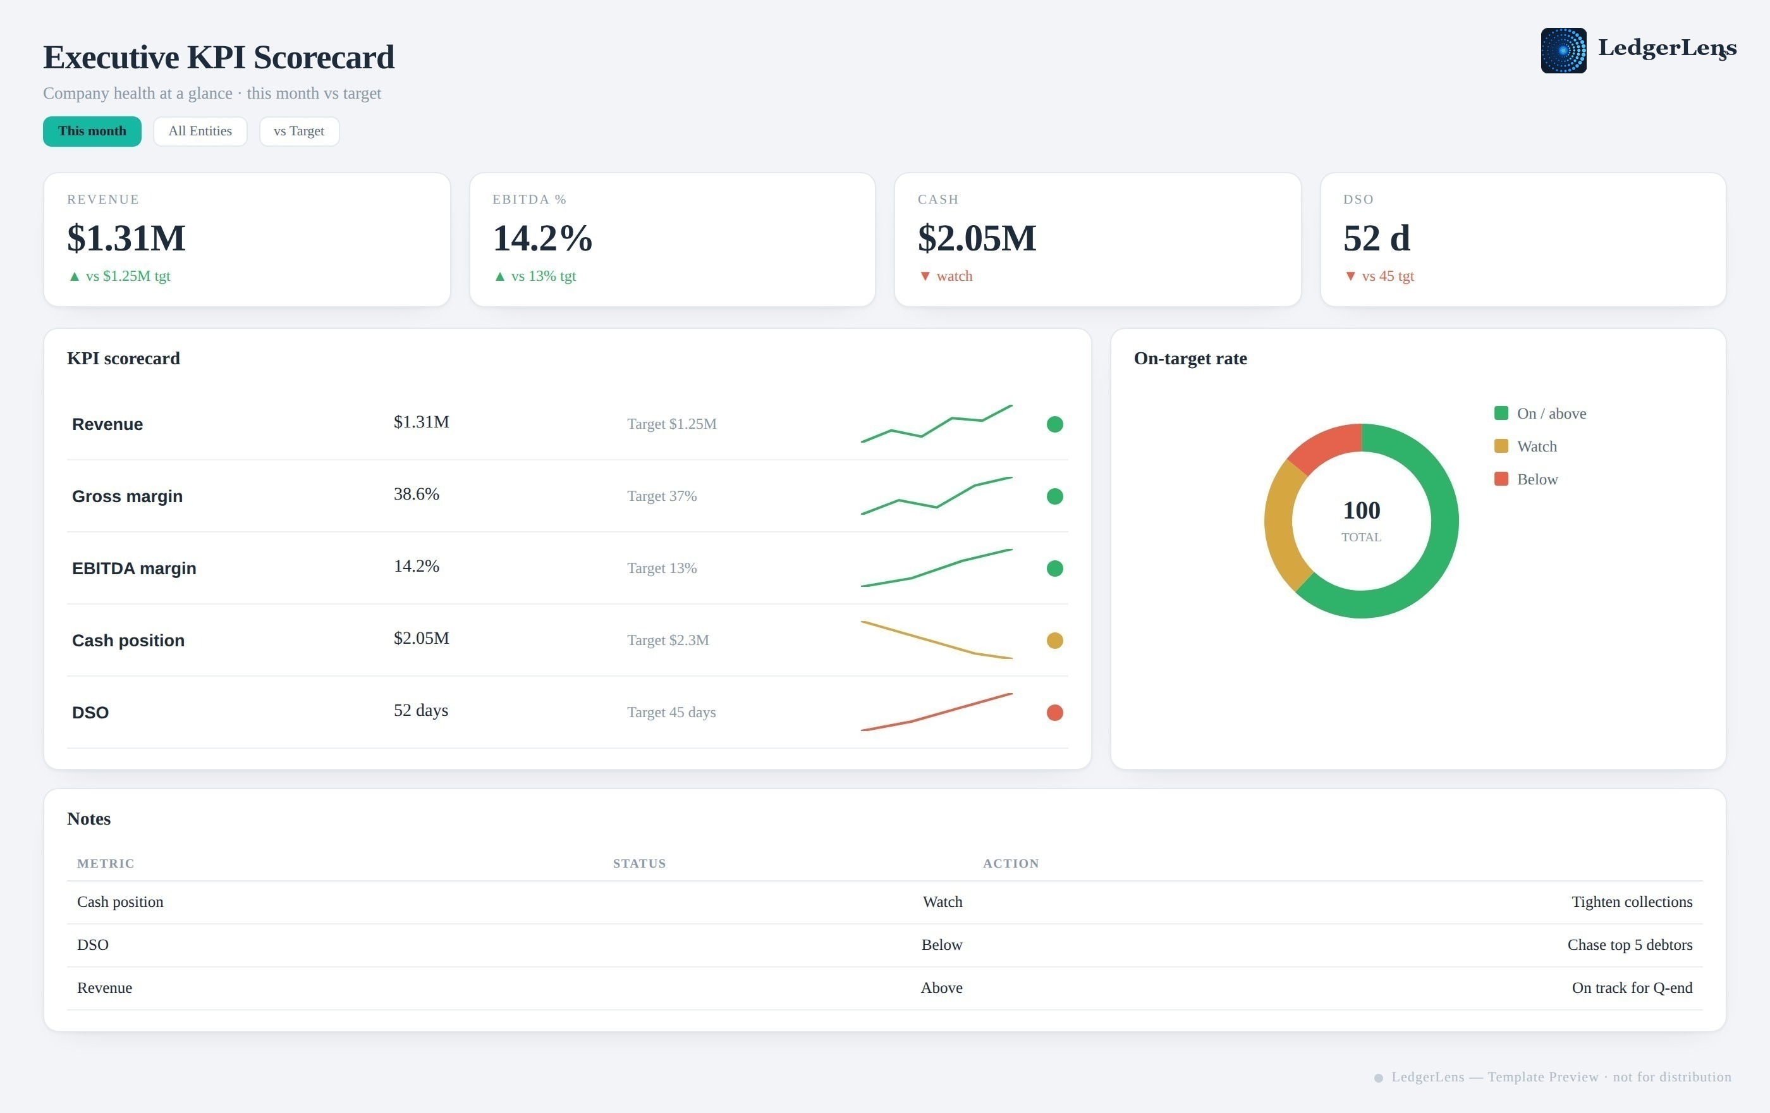Click the EBITDA margin sparkline trend
This screenshot has width=1770, height=1113.
point(936,567)
